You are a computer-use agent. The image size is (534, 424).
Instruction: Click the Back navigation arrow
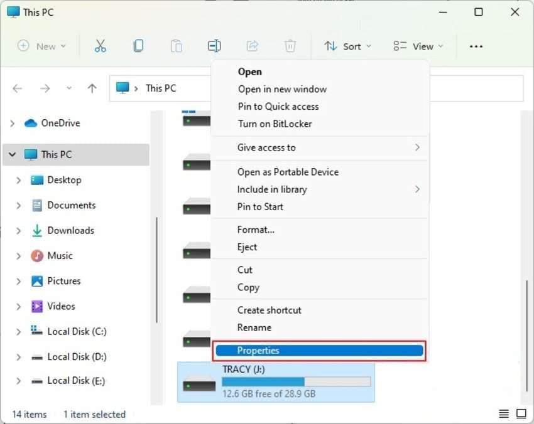point(18,88)
